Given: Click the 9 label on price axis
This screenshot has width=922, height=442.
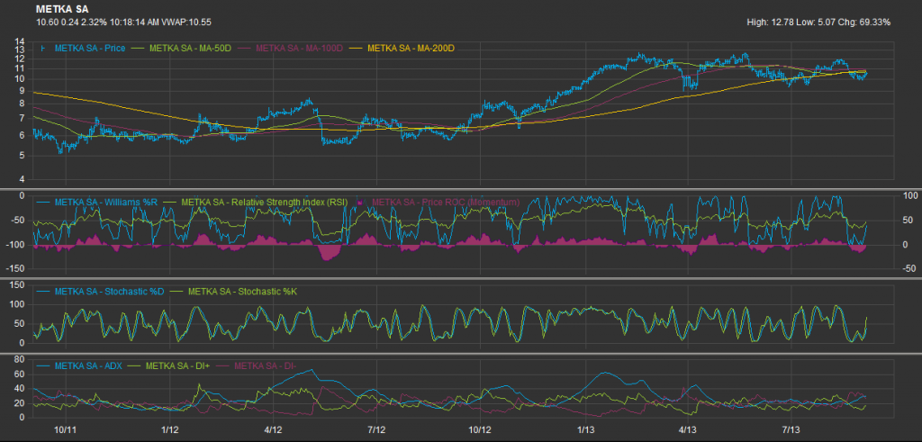Looking at the screenshot, I should 22,91.
